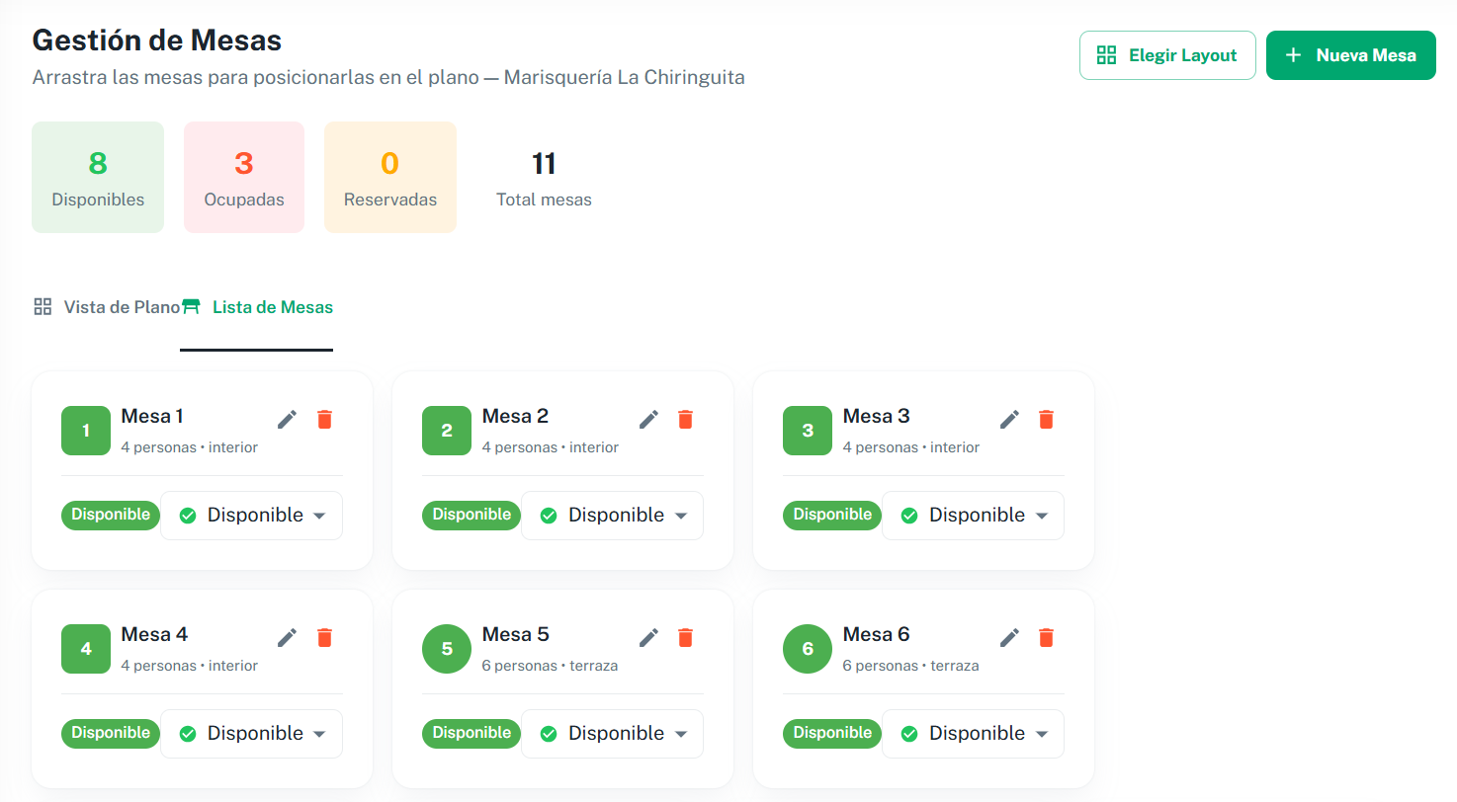This screenshot has height=802, width=1457.
Task: Expand the Mesa 3 status dropdown
Action: pos(973,516)
